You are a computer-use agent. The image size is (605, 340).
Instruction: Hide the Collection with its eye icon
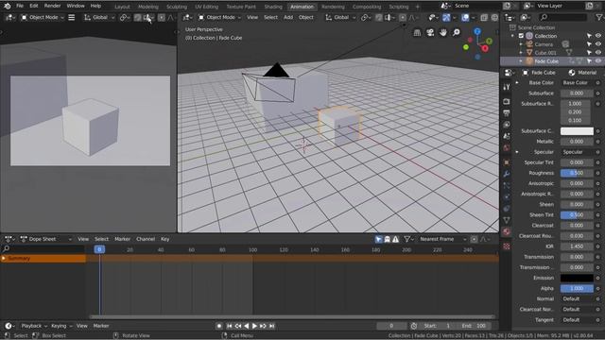click(598, 36)
